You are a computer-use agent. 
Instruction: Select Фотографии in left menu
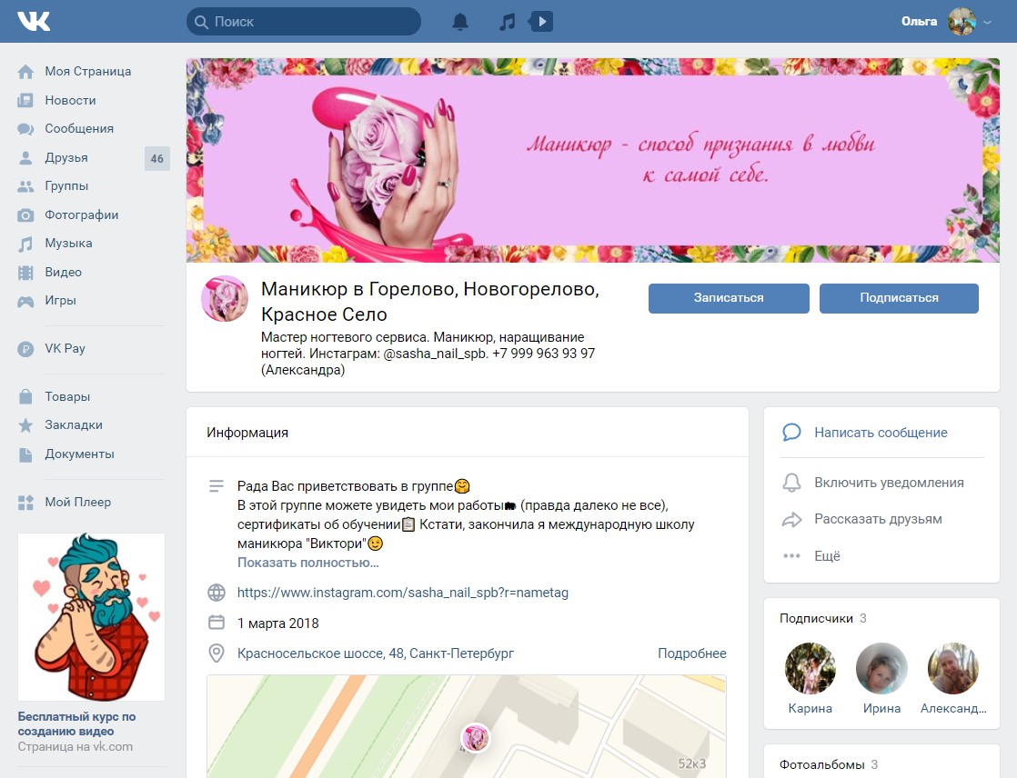pyautogui.click(x=82, y=215)
